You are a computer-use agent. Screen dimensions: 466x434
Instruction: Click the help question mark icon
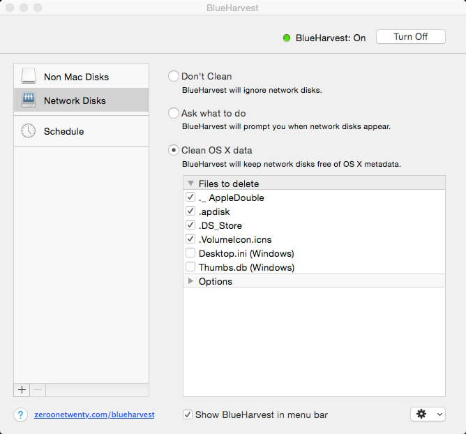pos(21,414)
